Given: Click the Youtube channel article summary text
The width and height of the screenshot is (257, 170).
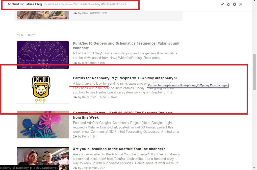Looking at the screenshot, I should tap(126, 159).
